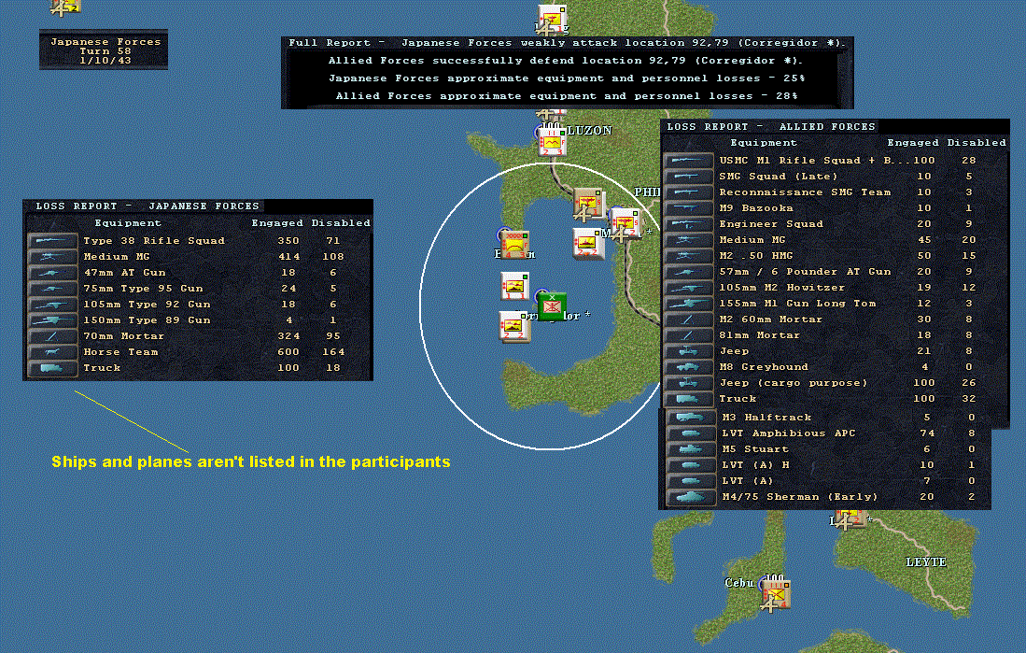Click the Engineer Squad equipment icon
This screenshot has width=1026, height=653.
pos(689,224)
